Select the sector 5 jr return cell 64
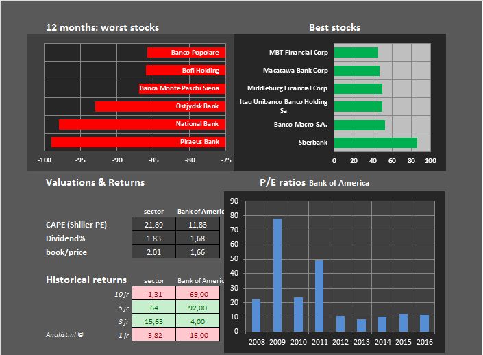The image size is (483, 355). coord(153,308)
